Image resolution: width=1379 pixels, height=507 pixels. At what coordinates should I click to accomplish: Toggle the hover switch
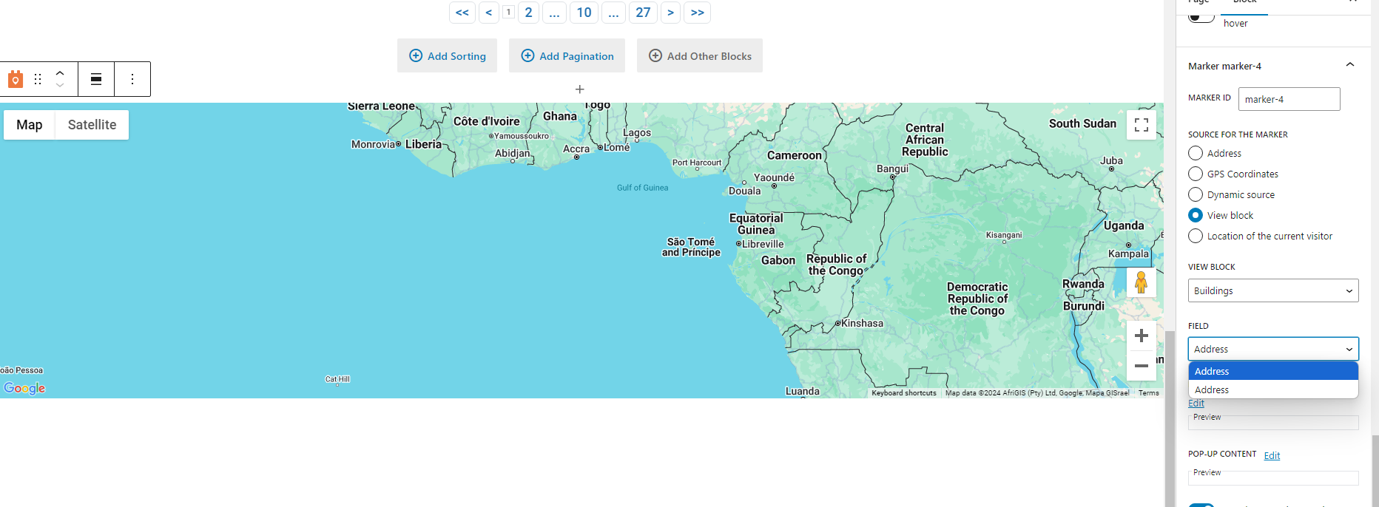click(1201, 18)
